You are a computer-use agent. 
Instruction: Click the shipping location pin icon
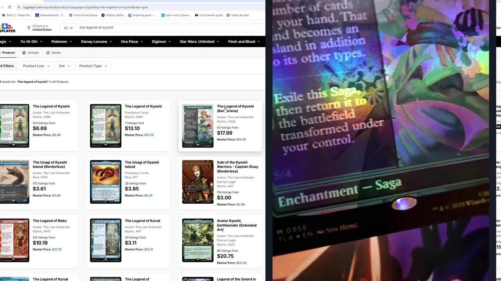click(29, 28)
